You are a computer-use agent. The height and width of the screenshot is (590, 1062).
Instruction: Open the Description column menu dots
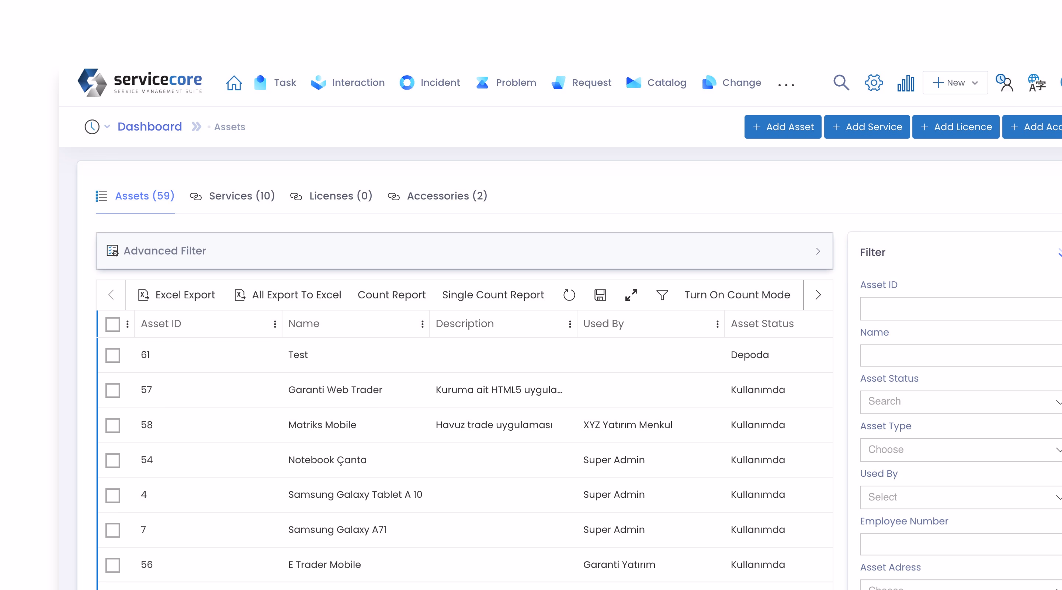pyautogui.click(x=570, y=324)
